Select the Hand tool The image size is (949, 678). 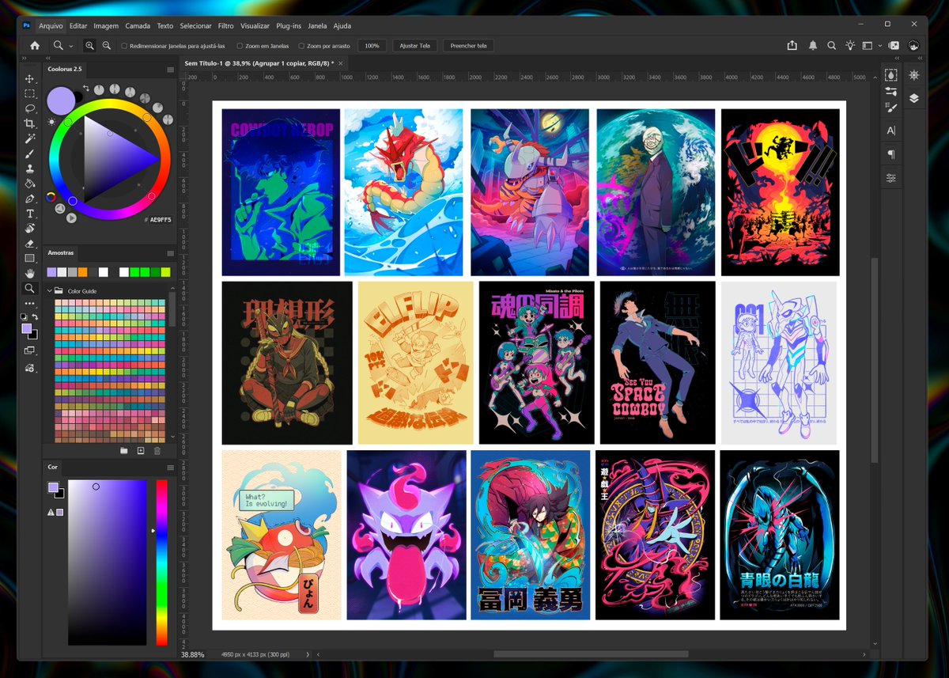[x=29, y=274]
